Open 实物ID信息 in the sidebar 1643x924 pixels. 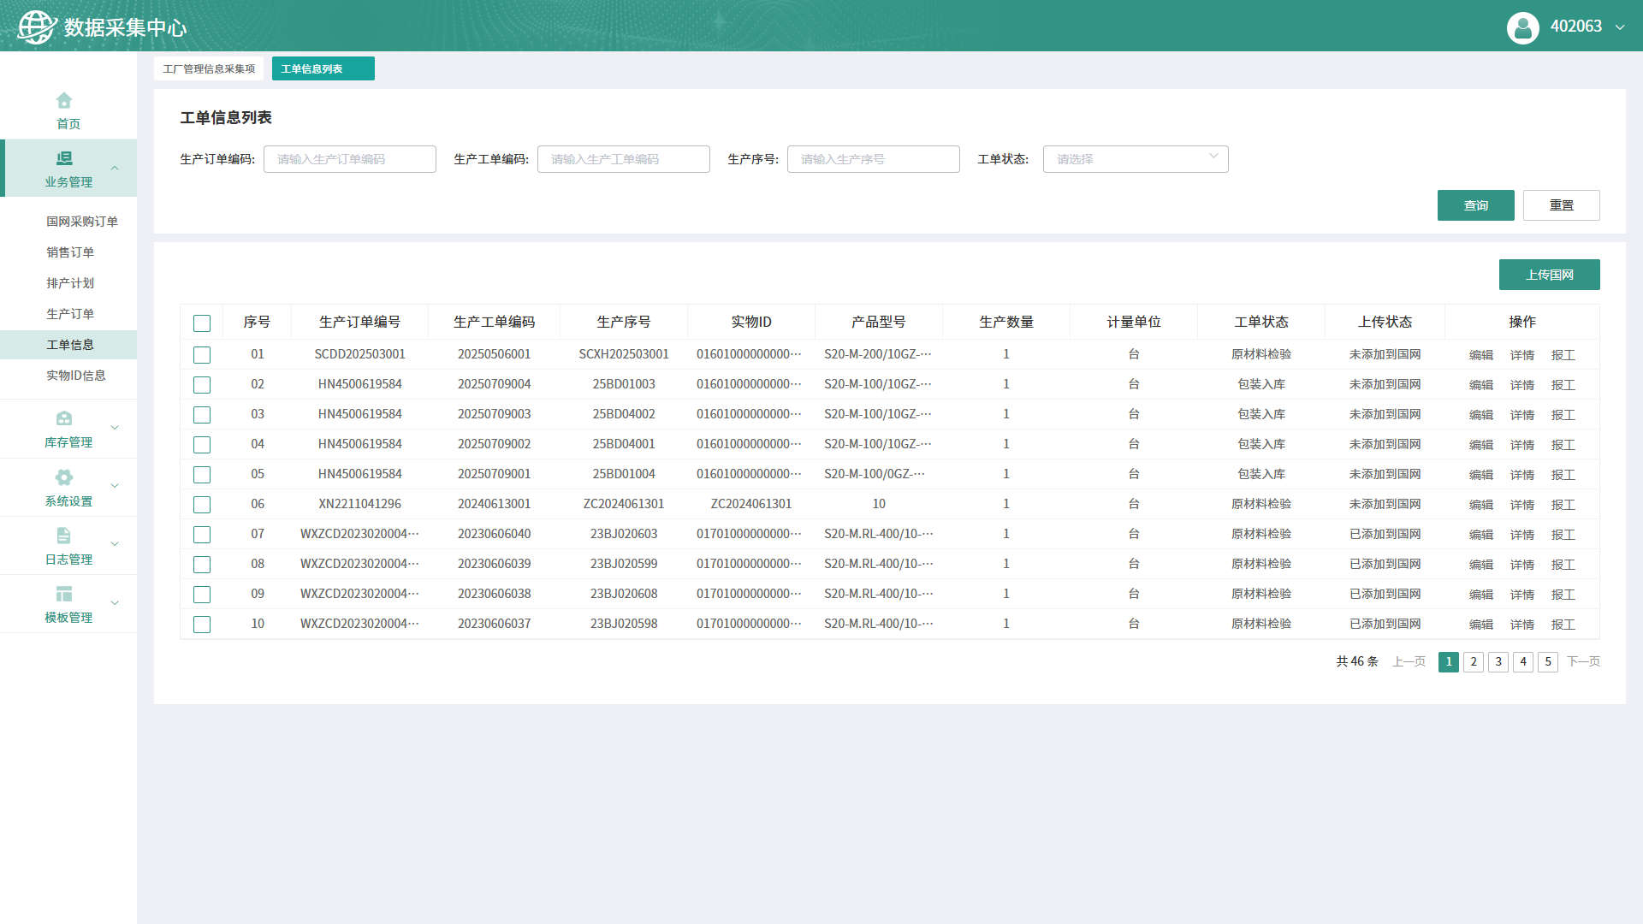(76, 376)
